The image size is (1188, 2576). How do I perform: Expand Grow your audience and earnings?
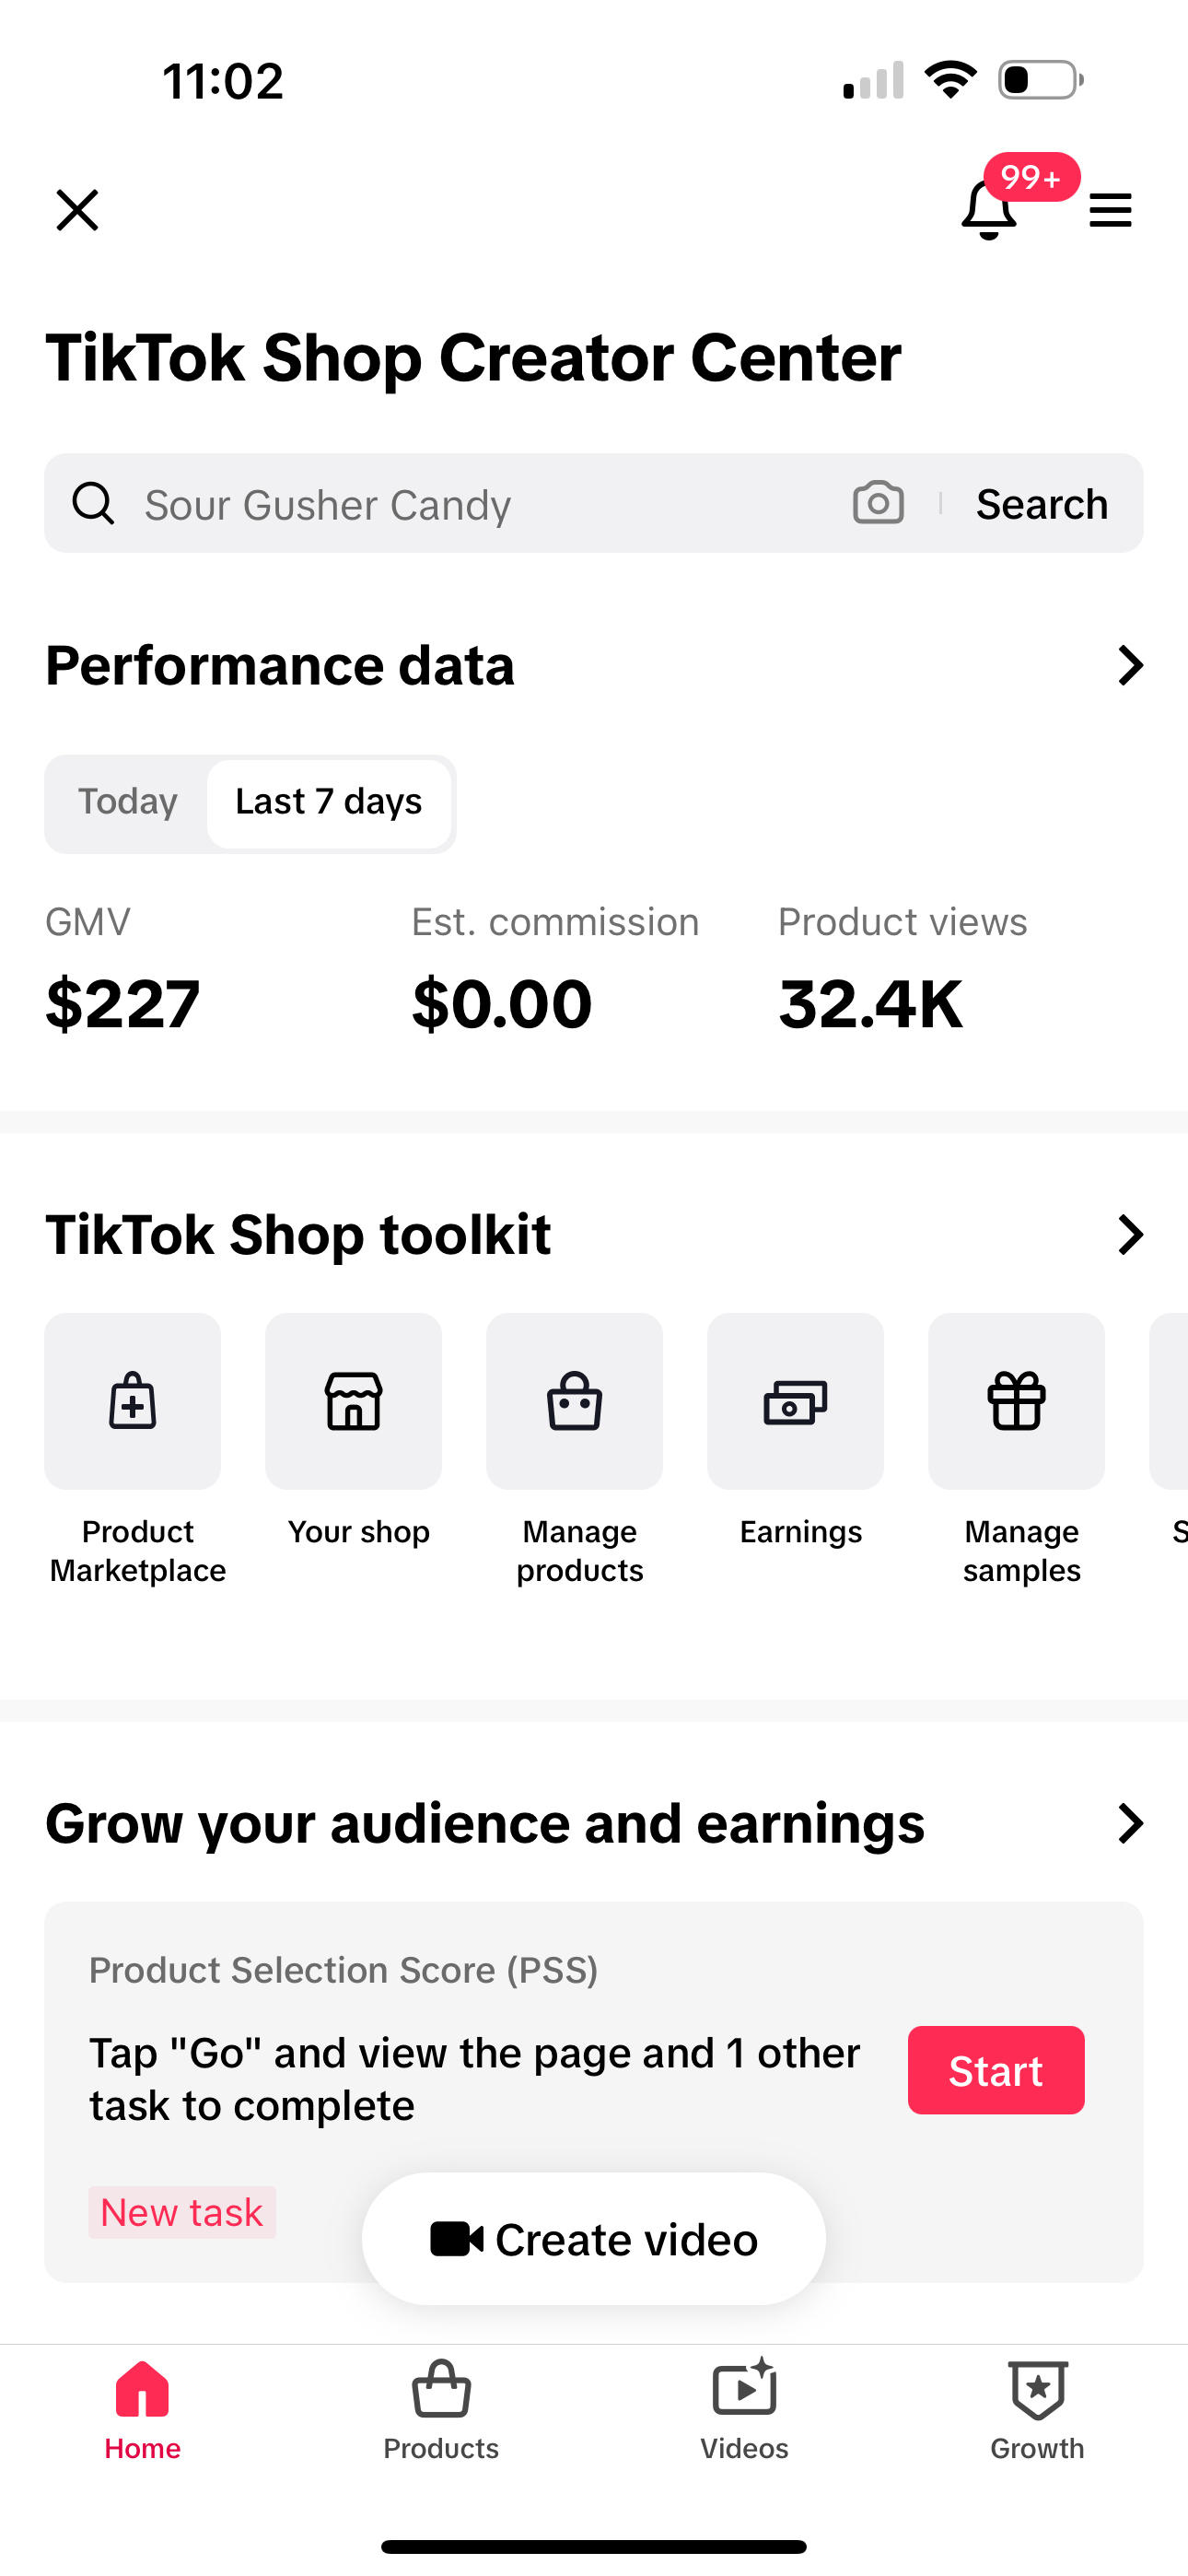pos(1130,1823)
